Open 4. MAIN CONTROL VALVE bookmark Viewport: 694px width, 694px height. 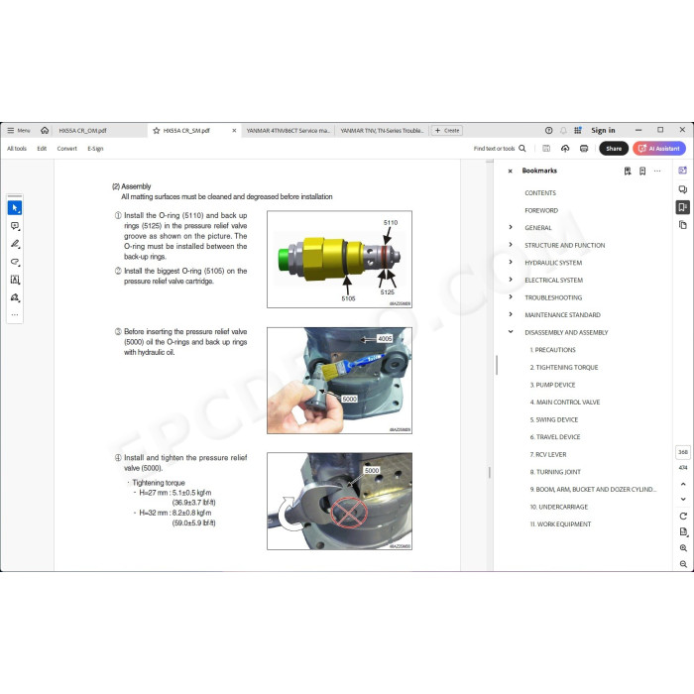[565, 403]
